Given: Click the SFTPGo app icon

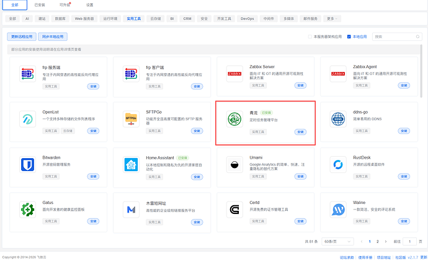Looking at the screenshot, I should coord(131,119).
